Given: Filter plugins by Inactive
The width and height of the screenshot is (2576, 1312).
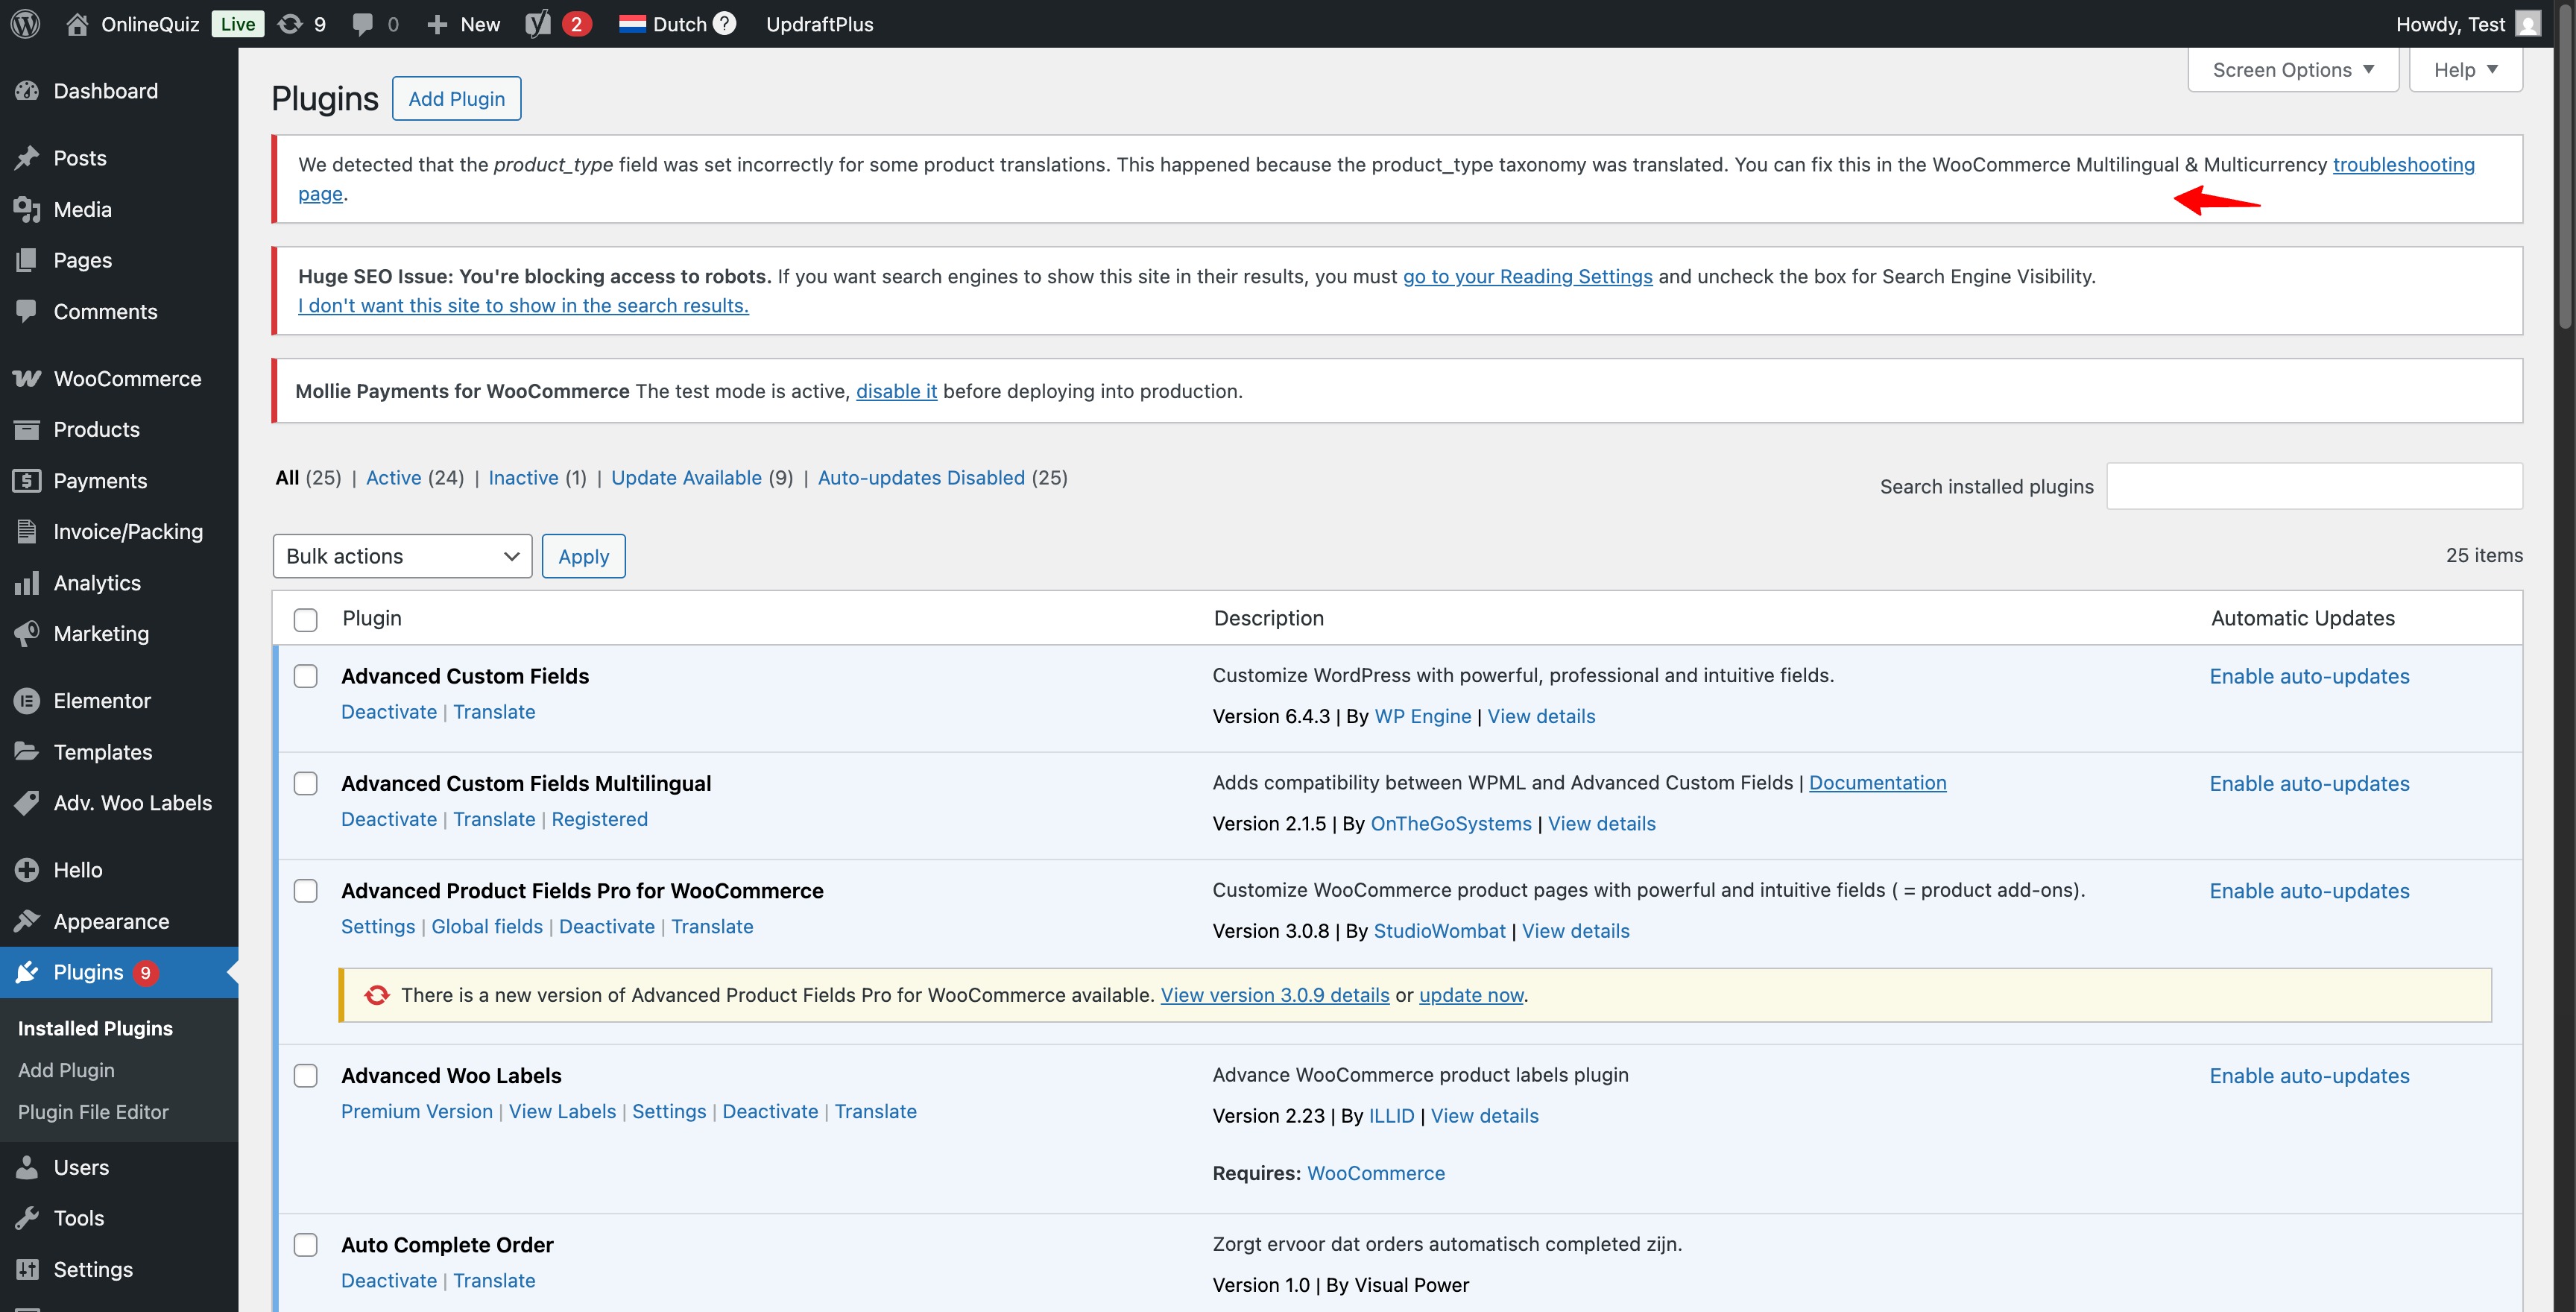Looking at the screenshot, I should [523, 477].
